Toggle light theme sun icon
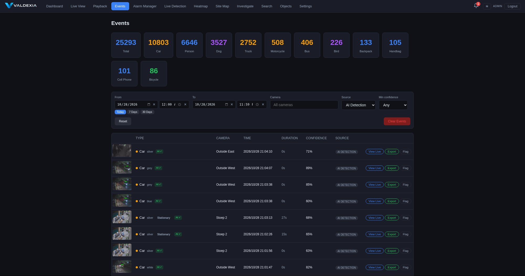 tap(487, 6)
